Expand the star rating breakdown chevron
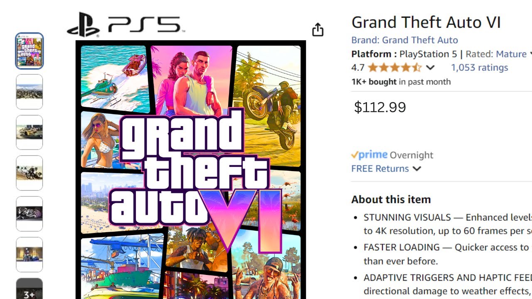Screen dimensions: 532x299 point(431,67)
